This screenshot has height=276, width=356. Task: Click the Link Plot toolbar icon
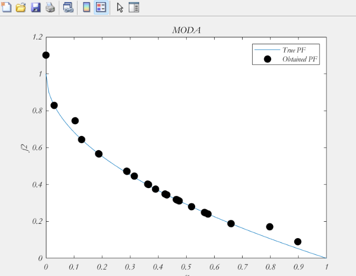pos(68,7)
